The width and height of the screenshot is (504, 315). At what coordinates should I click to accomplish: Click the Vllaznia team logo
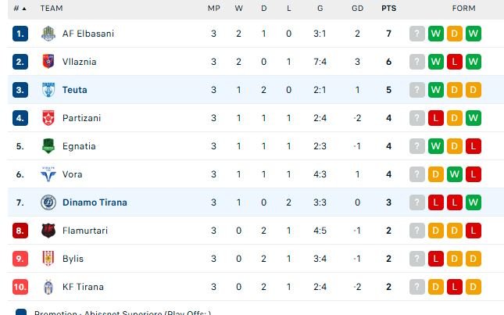(48, 62)
